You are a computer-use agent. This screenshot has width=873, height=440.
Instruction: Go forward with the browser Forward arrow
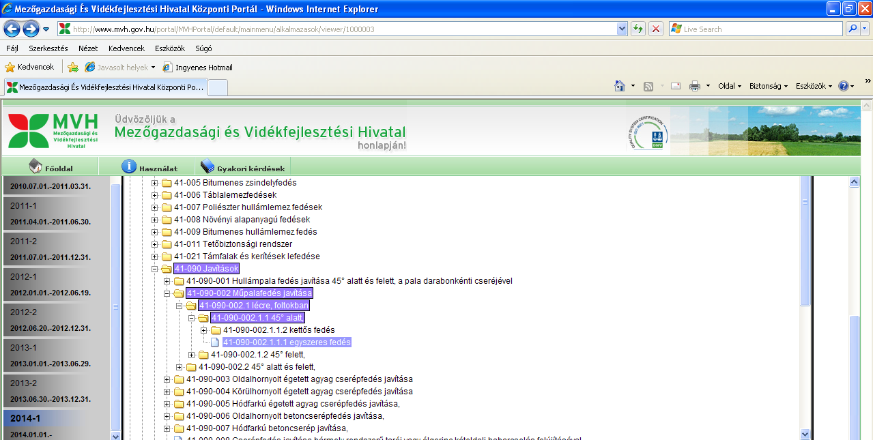(31, 29)
